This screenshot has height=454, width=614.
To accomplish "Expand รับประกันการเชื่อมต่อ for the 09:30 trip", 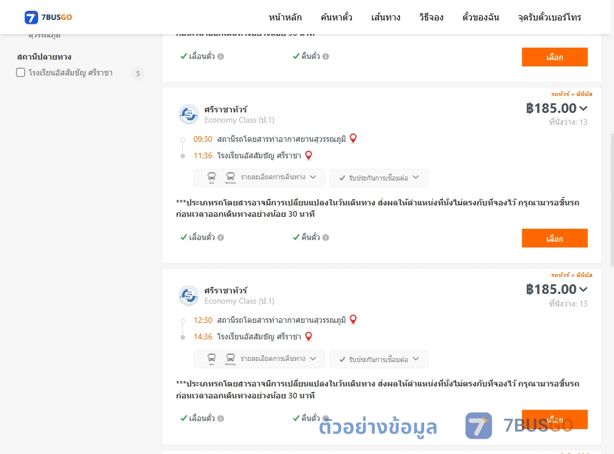I will pyautogui.click(x=379, y=178).
